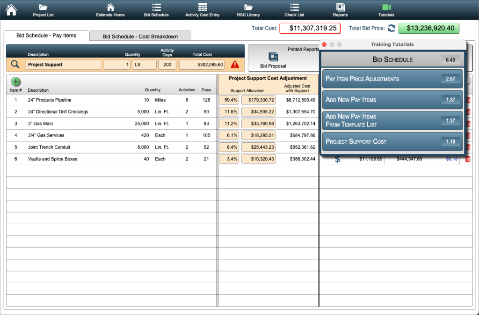Open Estimate Home in the toolbar
Image resolution: width=479 pixels, height=315 pixels.
click(x=110, y=10)
